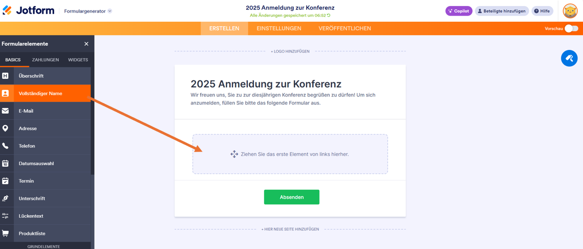Pick the Telefon handset icon

tap(5, 145)
